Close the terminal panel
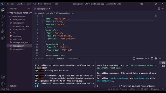 (x=163, y=58)
